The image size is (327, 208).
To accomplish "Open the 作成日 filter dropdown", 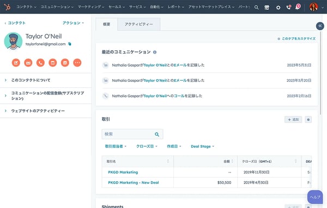I will pos(174,146).
